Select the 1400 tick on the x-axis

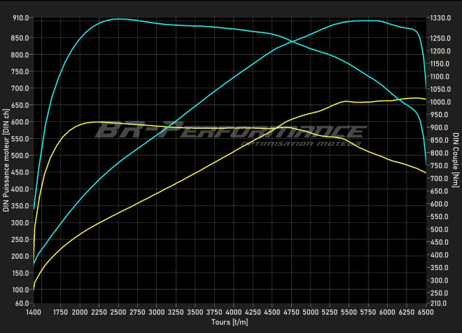point(33,313)
